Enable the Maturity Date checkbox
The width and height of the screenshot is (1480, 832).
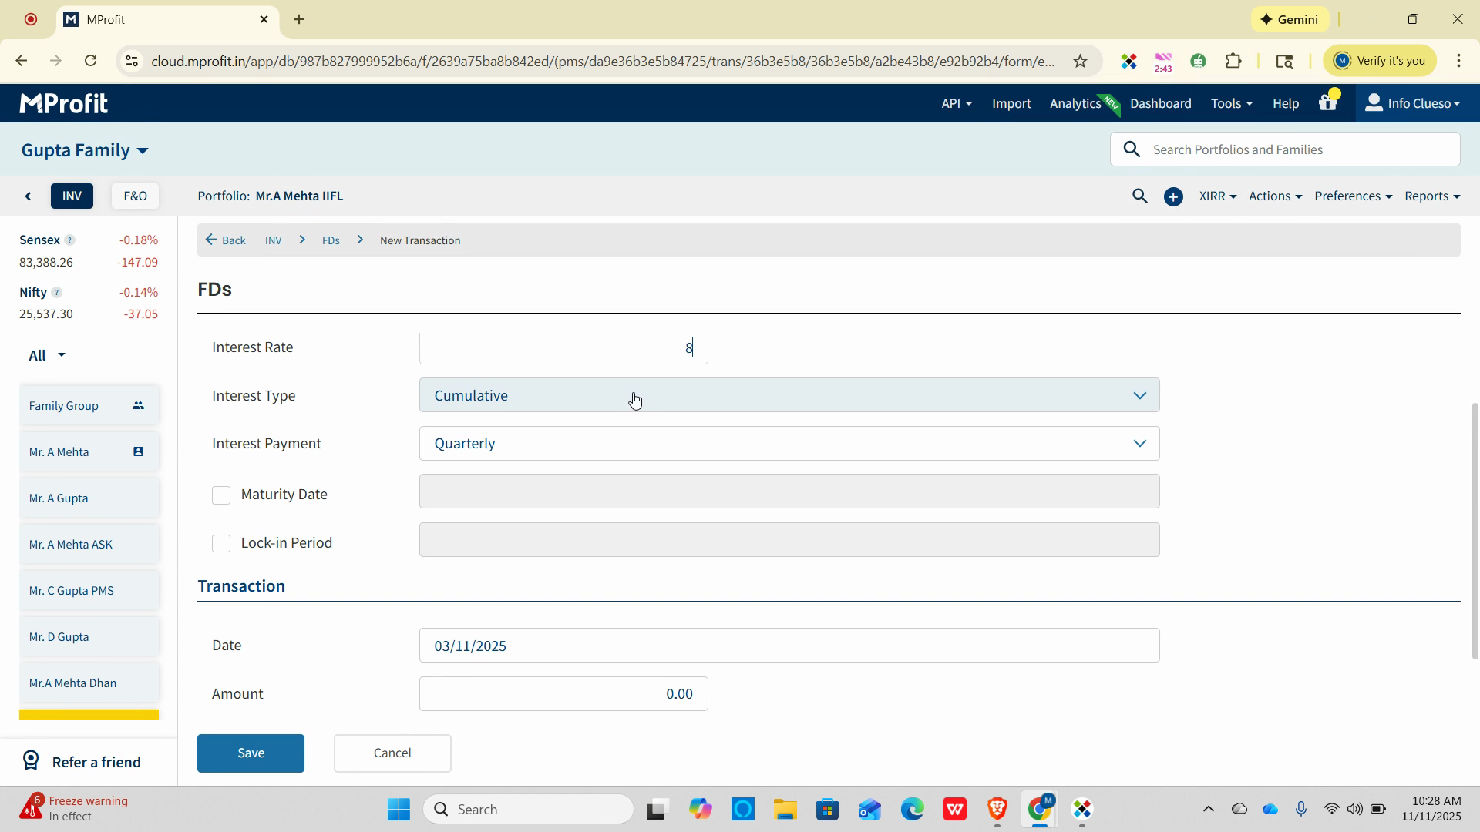(x=221, y=495)
